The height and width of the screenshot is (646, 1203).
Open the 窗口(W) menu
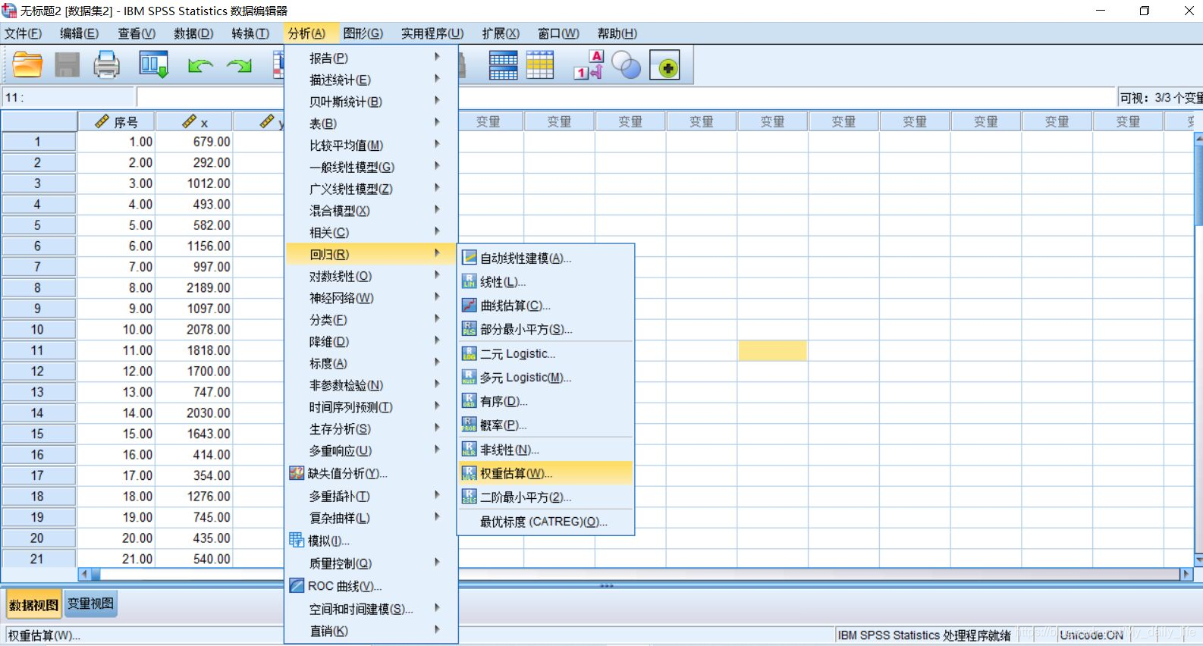click(558, 33)
